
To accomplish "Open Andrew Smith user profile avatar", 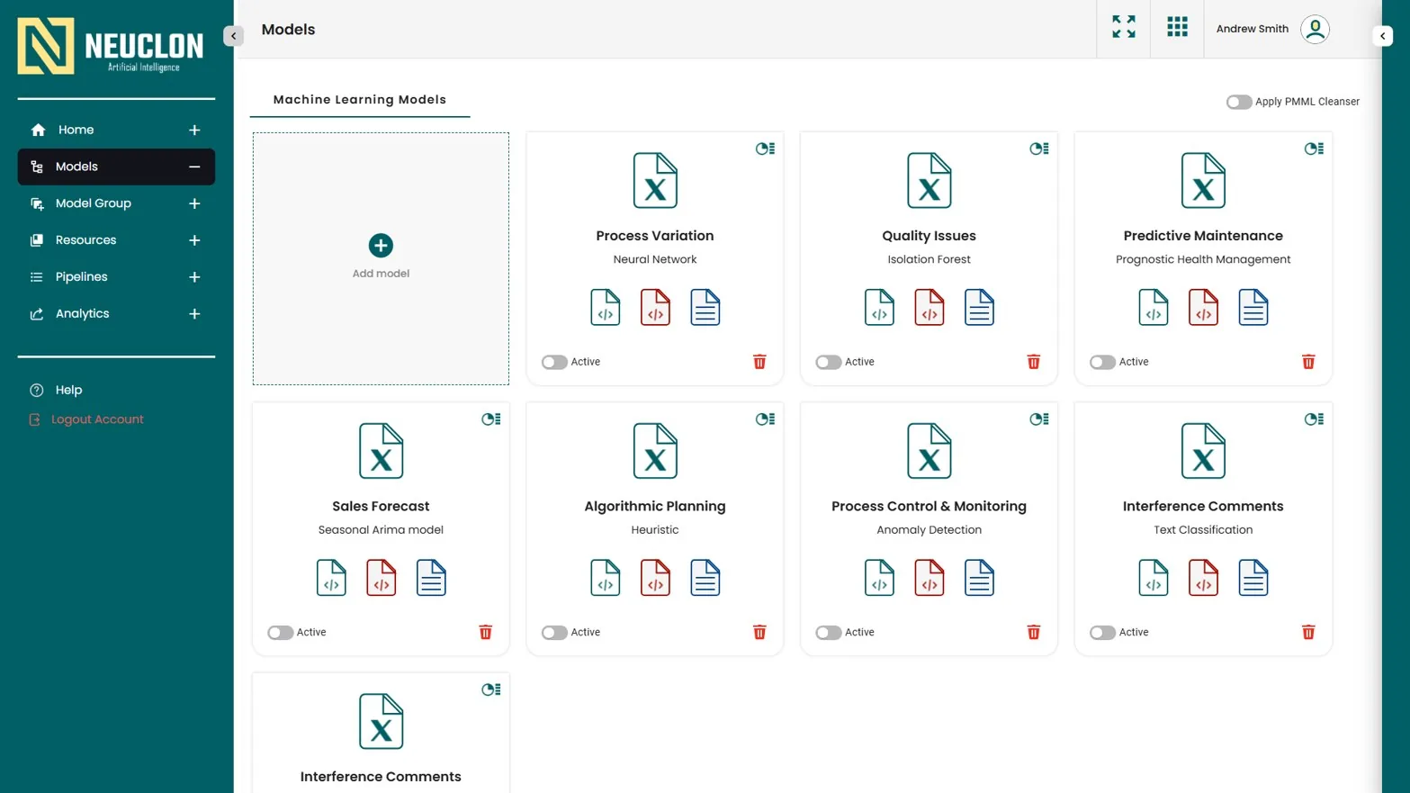I will 1315,29.
